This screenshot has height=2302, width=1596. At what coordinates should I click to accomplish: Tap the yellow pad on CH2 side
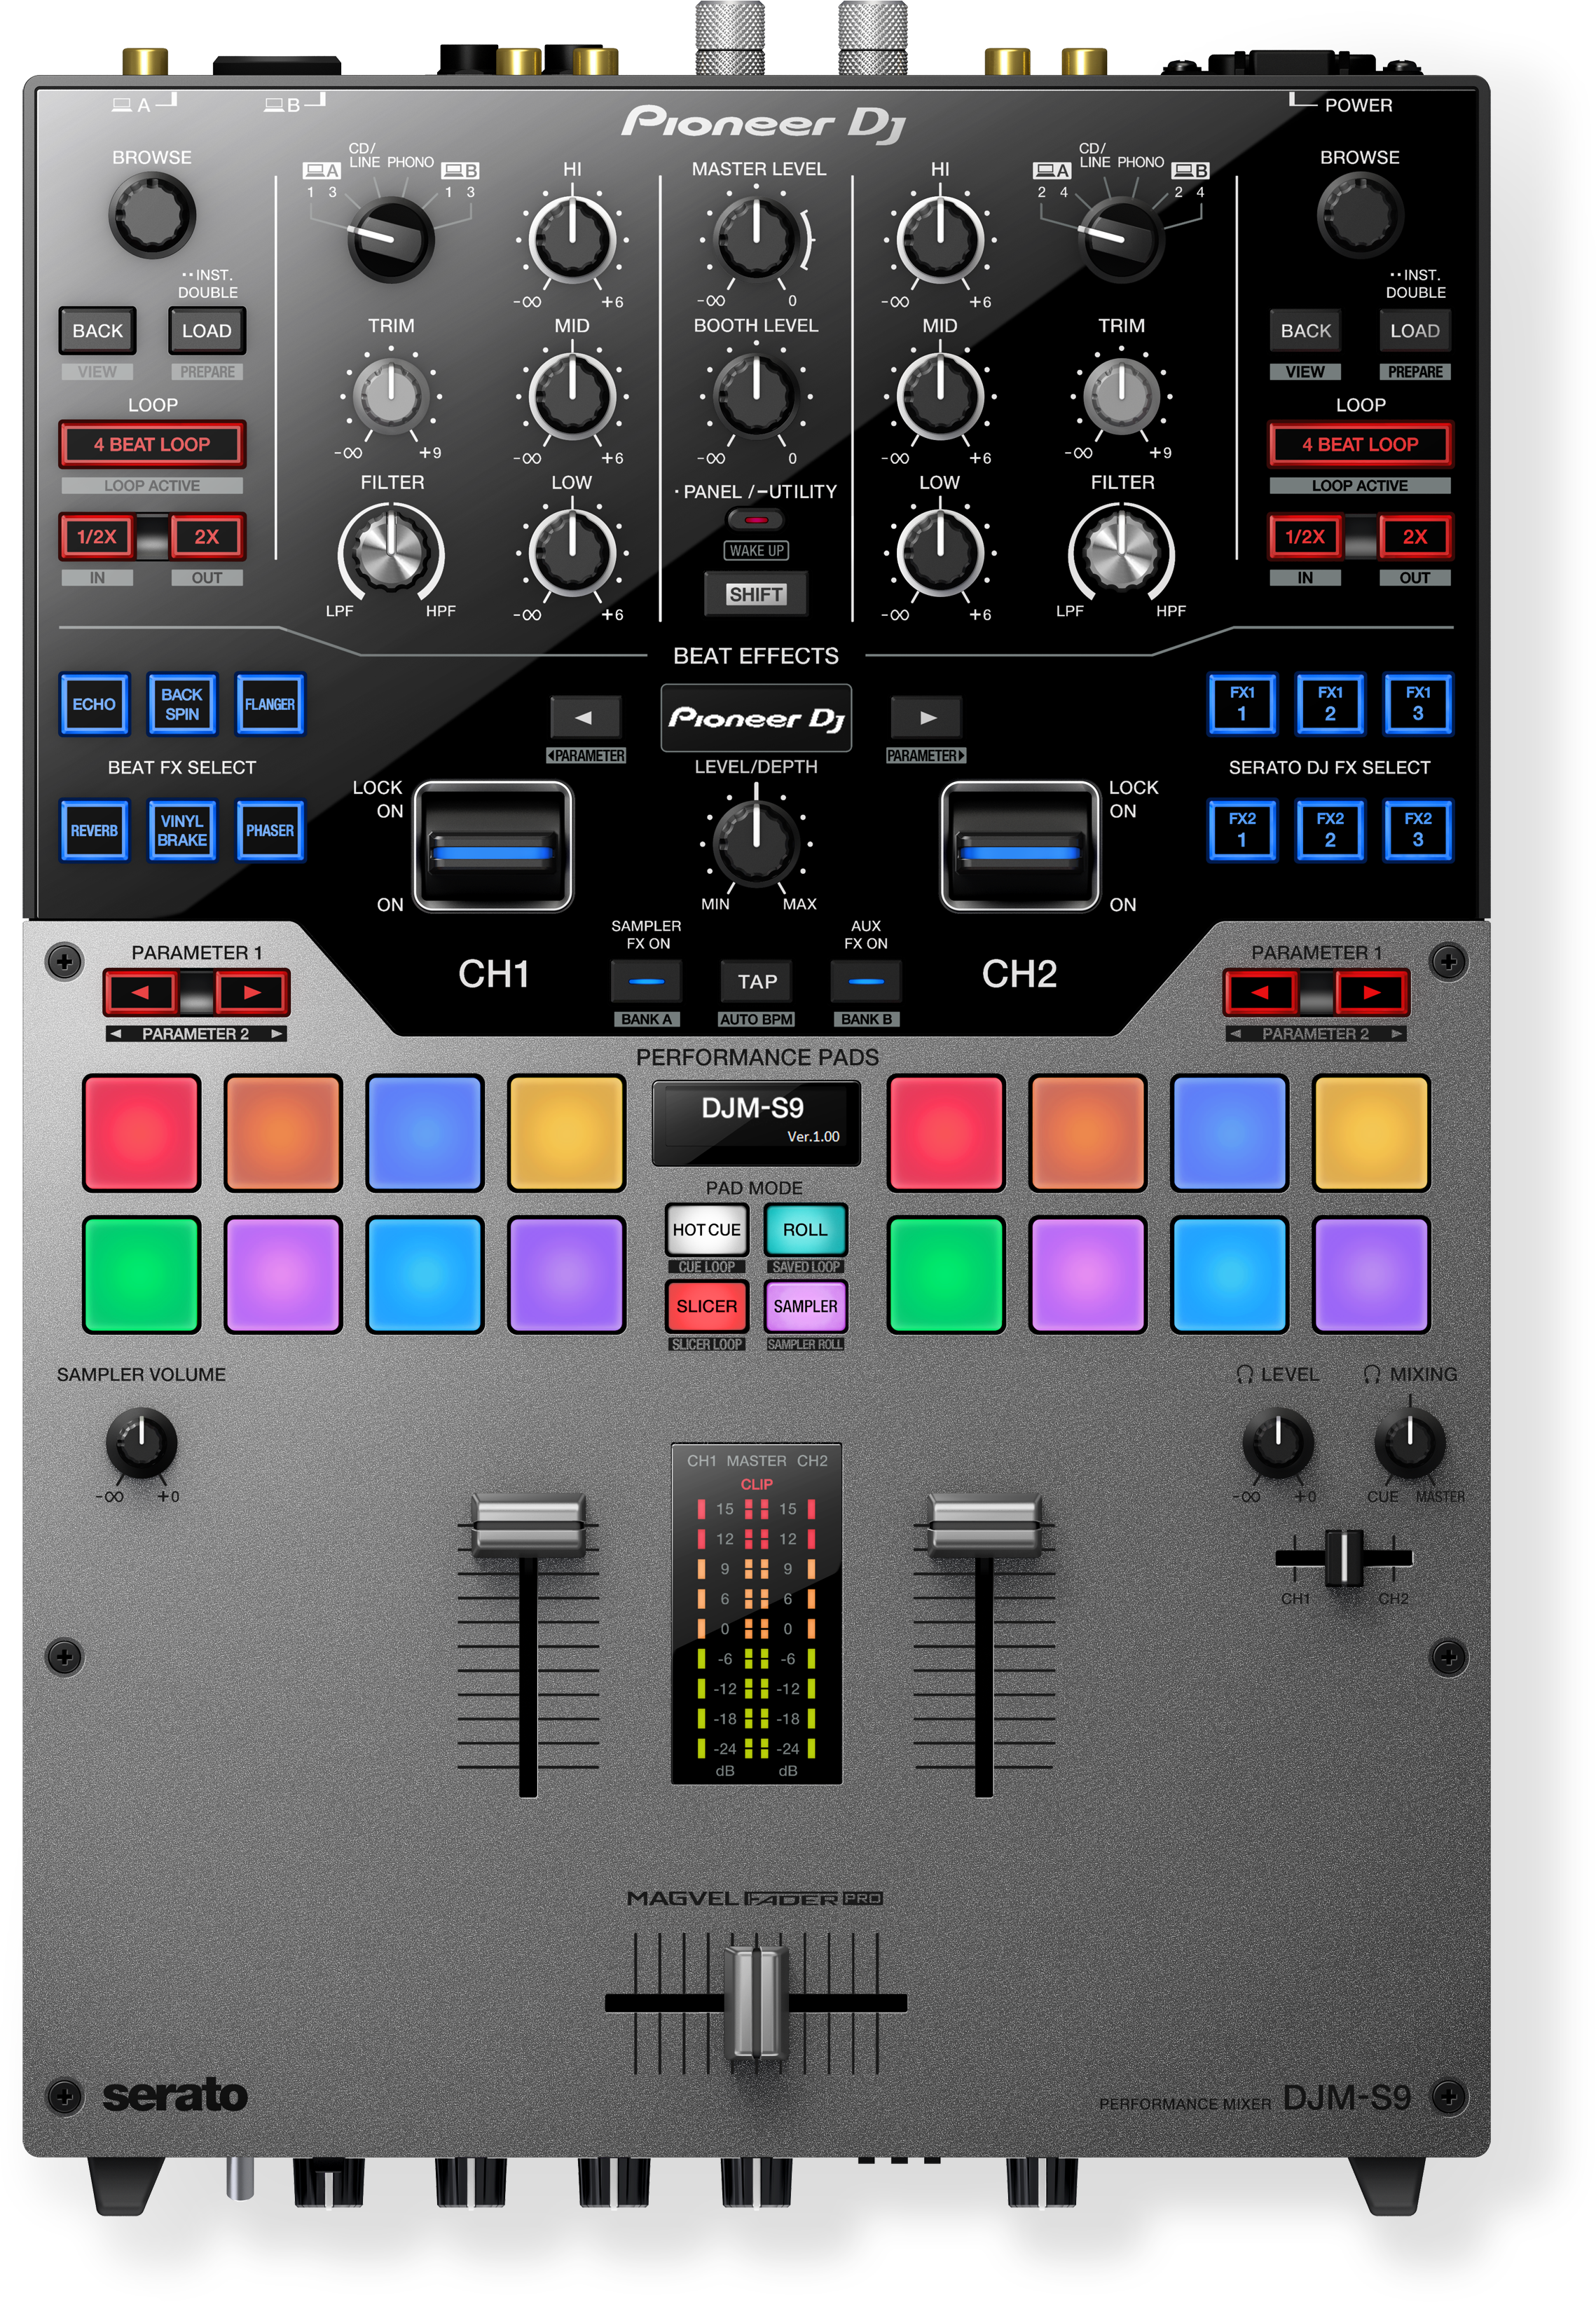tap(1371, 1132)
